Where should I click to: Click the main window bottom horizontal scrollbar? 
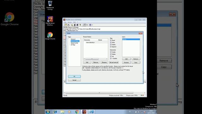99,93
